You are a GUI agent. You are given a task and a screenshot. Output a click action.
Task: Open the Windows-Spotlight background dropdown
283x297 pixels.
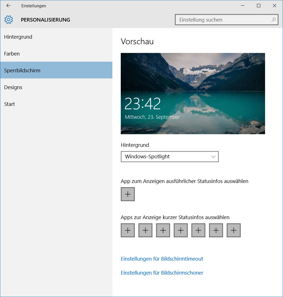[170, 157]
